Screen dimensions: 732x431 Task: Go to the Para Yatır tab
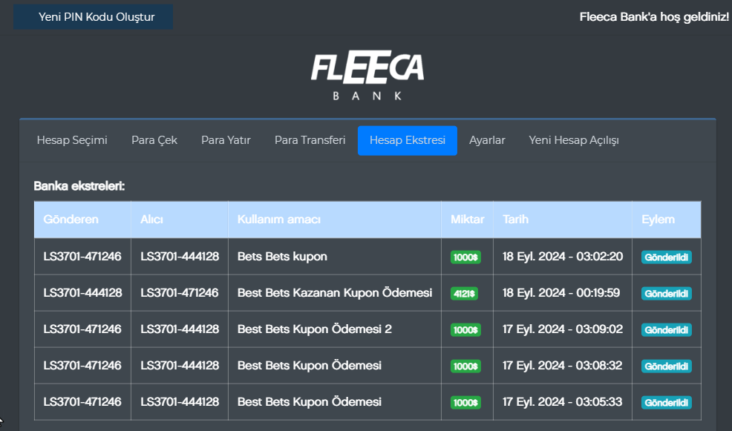226,140
